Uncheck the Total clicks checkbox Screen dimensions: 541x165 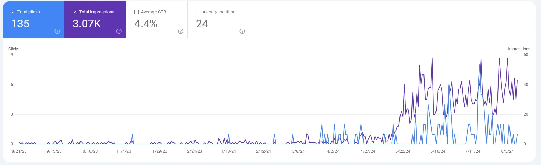[13, 12]
